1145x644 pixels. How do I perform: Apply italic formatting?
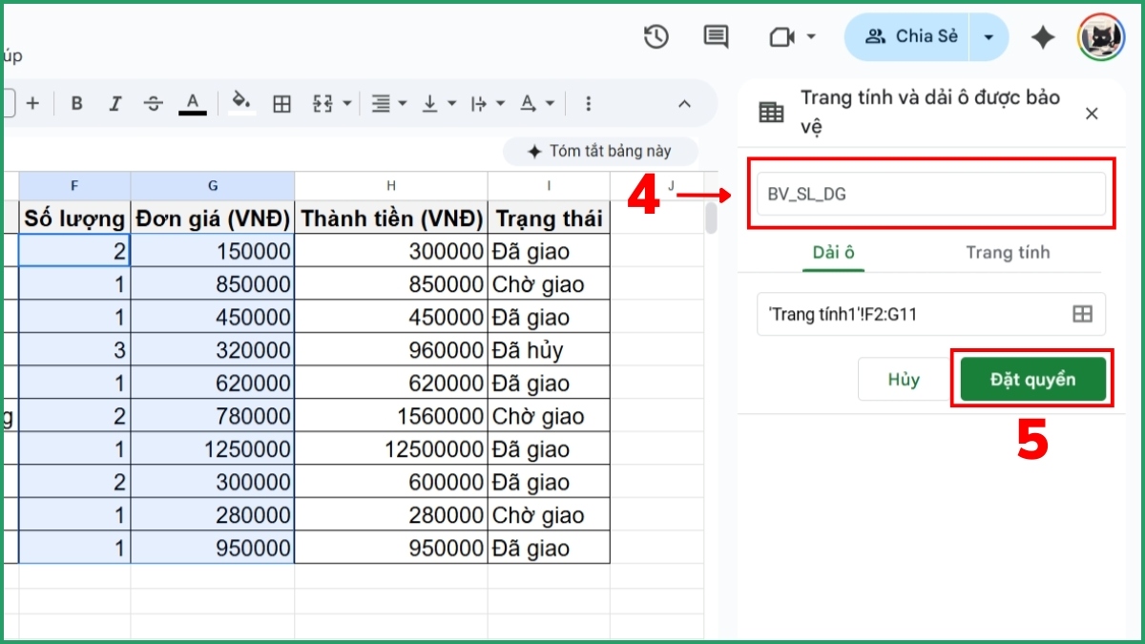point(114,103)
